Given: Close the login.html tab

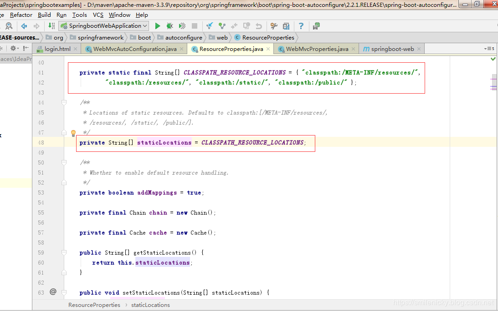Looking at the screenshot, I should click(x=76, y=49).
